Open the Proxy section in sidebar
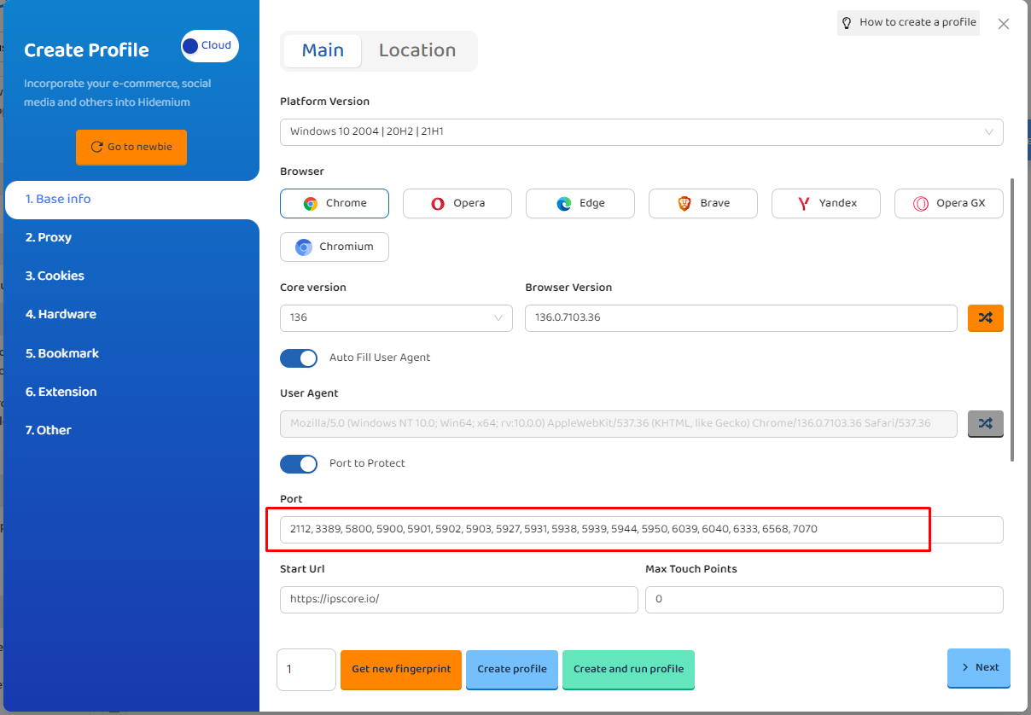Screen dimensions: 1031x715 [x=49, y=237]
